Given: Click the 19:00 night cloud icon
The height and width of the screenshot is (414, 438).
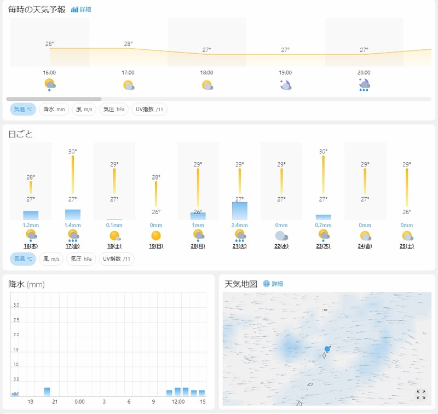Looking at the screenshot, I should [285, 85].
